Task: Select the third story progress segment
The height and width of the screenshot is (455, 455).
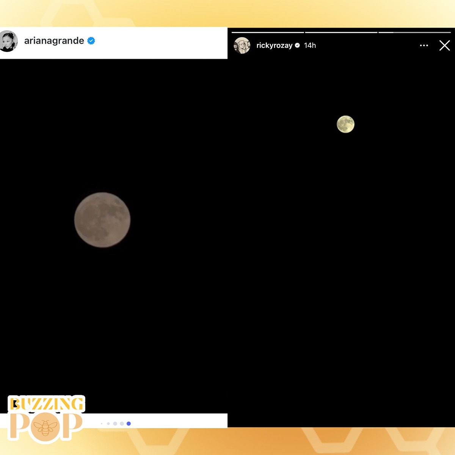Action: pos(415,33)
